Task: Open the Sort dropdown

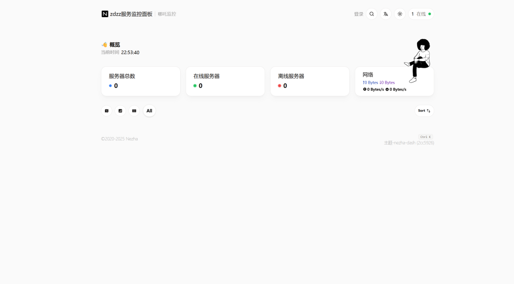Action: click(x=424, y=111)
